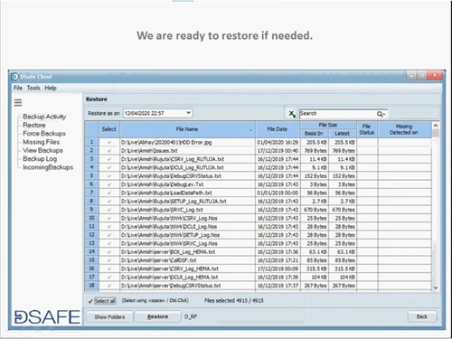Viewport: 452px width, 339px height.
Task: Click date 01/04/2020 16:29 cell
Action: 278,142
